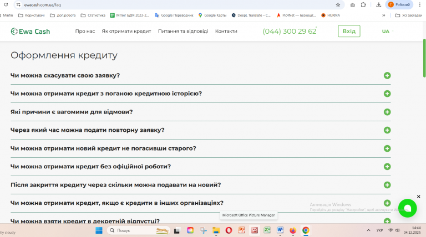Open the UA language dropdown
426x237 pixels.
387,32
